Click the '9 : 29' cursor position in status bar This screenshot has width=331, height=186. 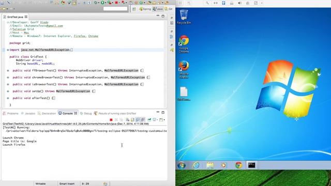point(85,184)
